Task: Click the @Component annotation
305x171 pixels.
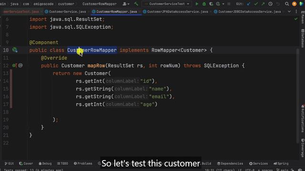Action: [x=44, y=42]
